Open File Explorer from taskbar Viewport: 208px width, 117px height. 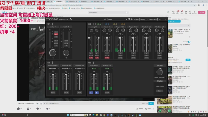tap(97, 115)
